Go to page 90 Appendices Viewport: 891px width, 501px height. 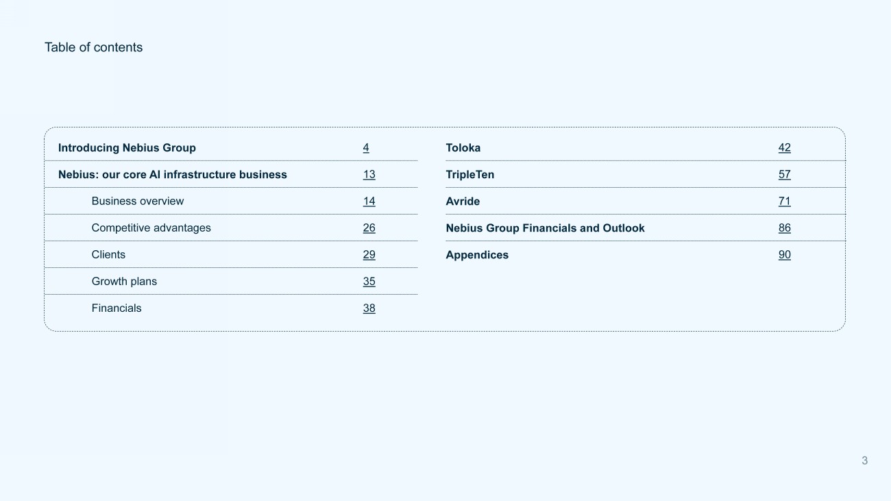click(x=784, y=255)
